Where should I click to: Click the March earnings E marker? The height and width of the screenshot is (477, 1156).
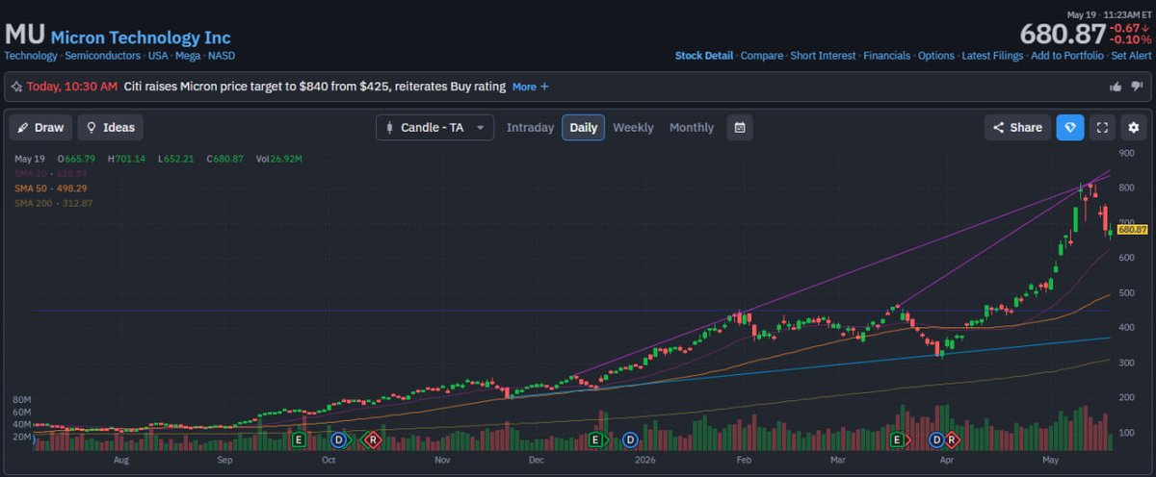pos(898,439)
